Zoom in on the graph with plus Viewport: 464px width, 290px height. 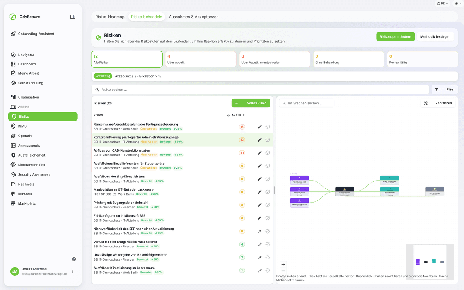click(x=283, y=264)
